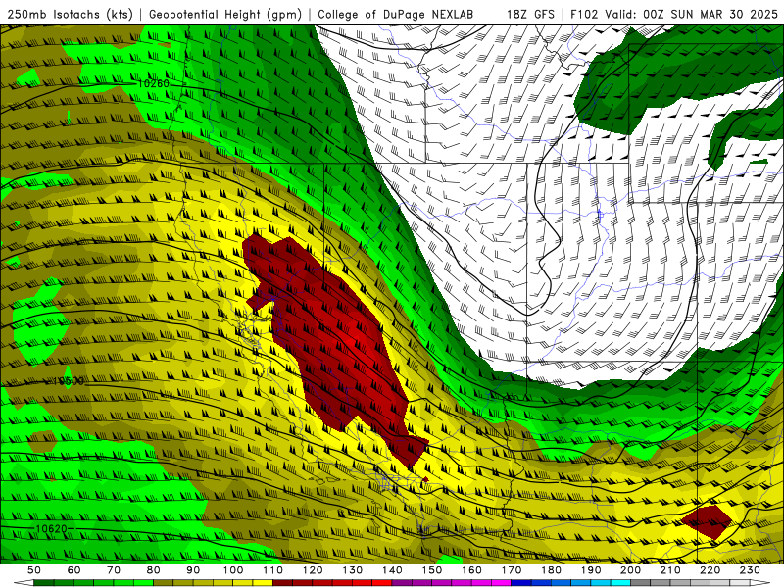Click the 60 value on the color scale
This screenshot has height=588, width=784.
click(74, 570)
